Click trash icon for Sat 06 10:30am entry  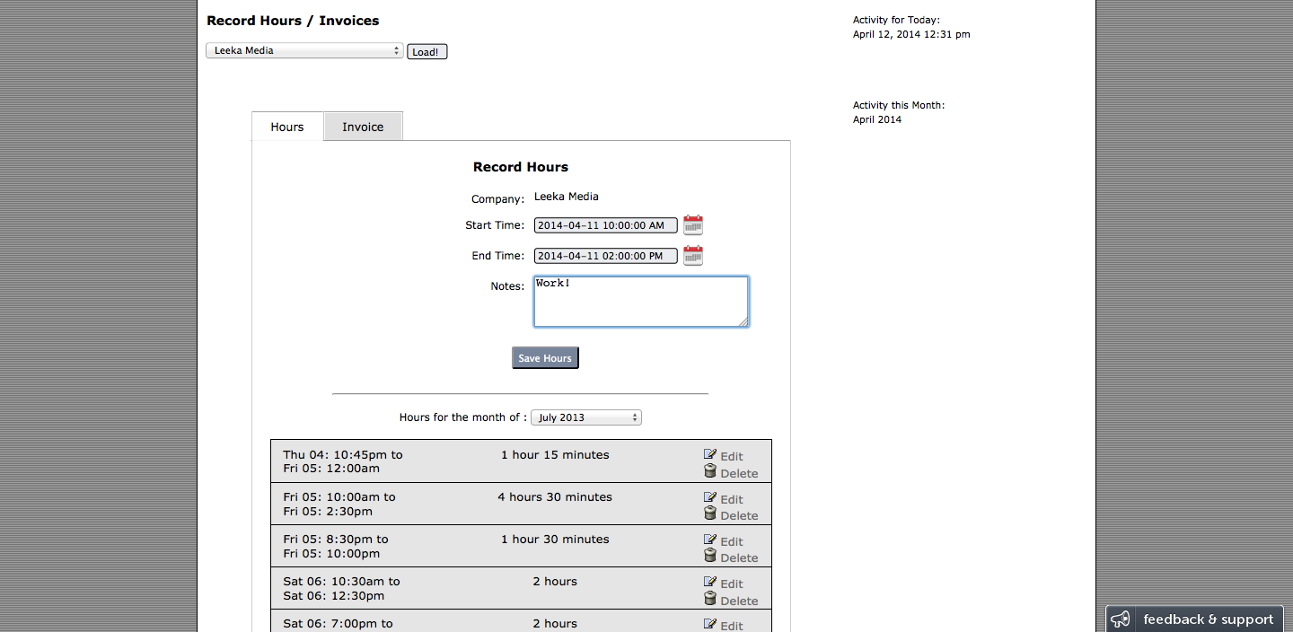[x=710, y=600]
